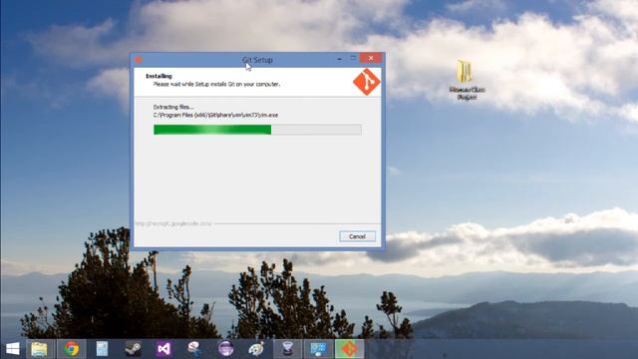This screenshot has width=638, height=359.
Task: Click the "Extracting files..." status text
Action: 173,107
